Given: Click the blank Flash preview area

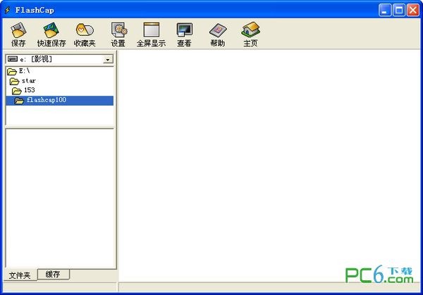Looking at the screenshot, I should pos(269,165).
